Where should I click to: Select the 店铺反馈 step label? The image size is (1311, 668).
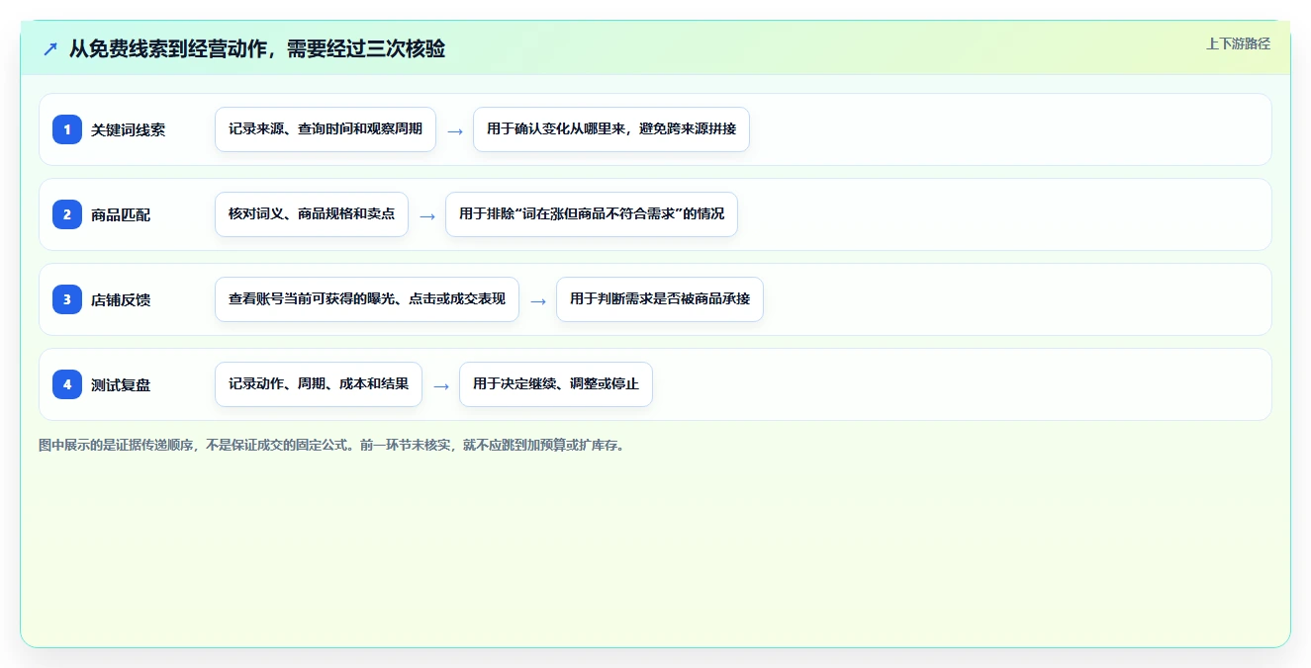[x=121, y=300]
